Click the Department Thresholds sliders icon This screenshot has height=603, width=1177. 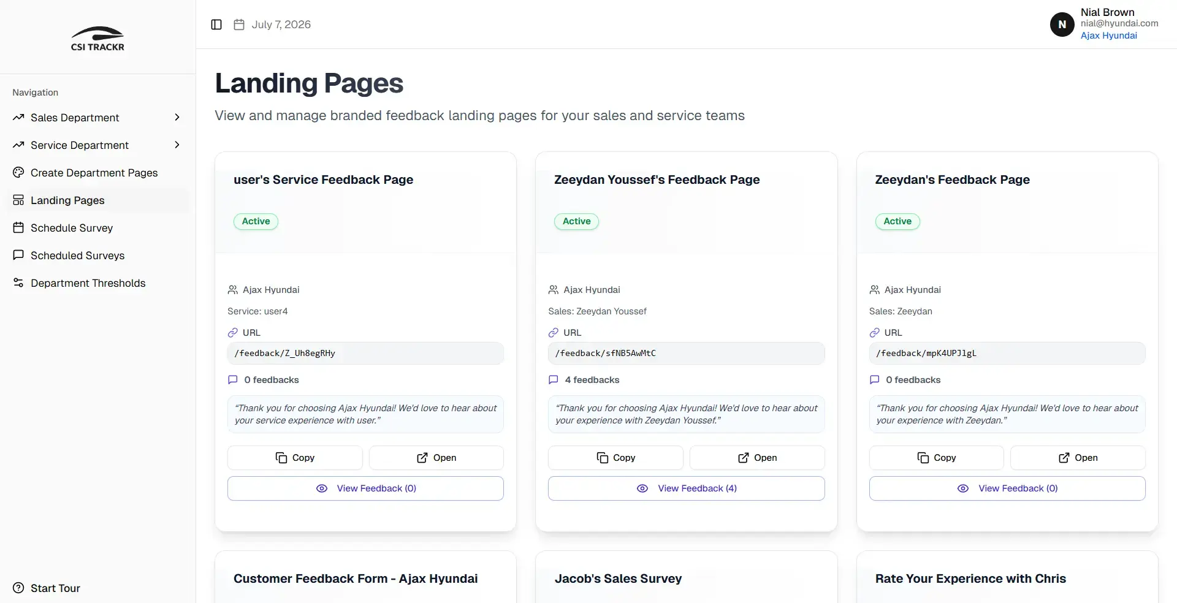(x=18, y=283)
